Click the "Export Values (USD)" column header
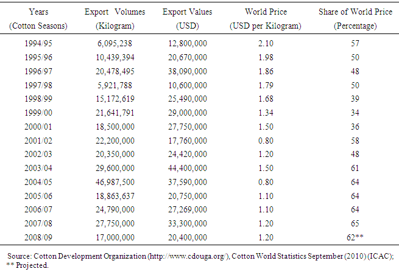The image size is (399, 272). pos(188,18)
